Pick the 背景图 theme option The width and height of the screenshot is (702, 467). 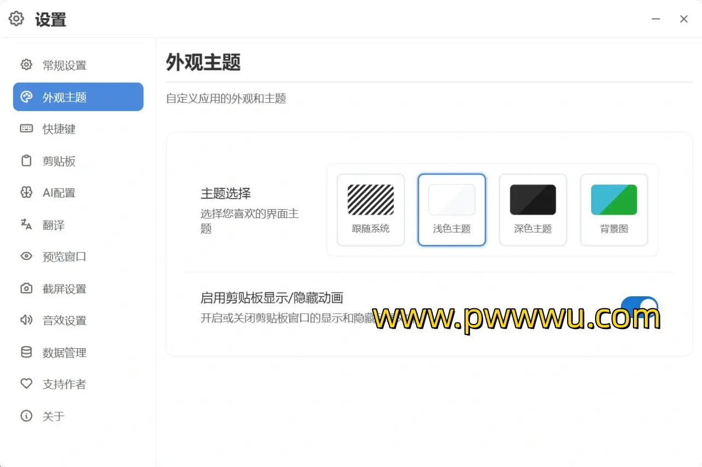click(614, 210)
